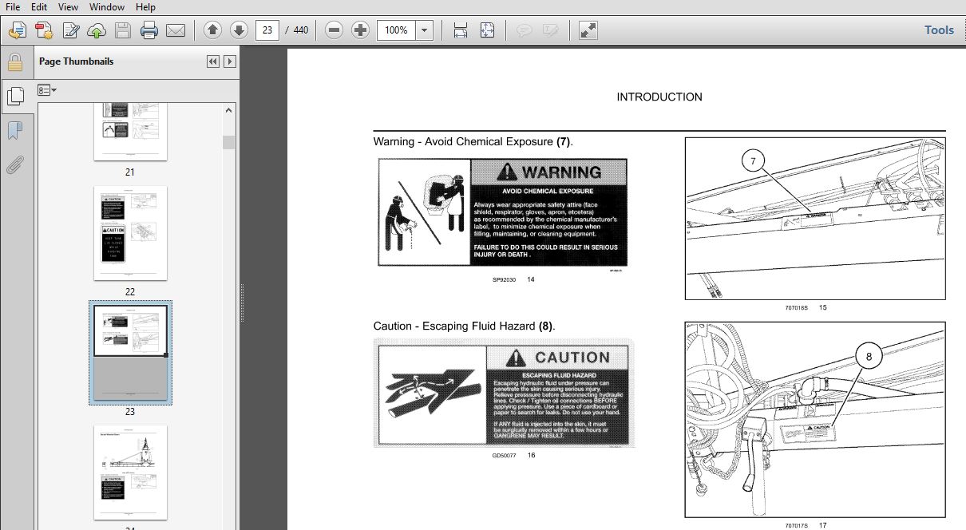Screen dimensions: 966x530
Task: Open the Window menu
Action: click(107, 6)
